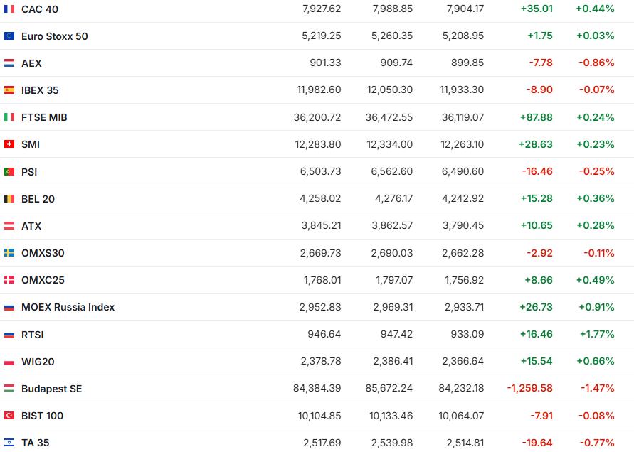This screenshot has height=452, width=634.
Task: Click the Turkey flag beside BIST 100
Action: [9, 416]
